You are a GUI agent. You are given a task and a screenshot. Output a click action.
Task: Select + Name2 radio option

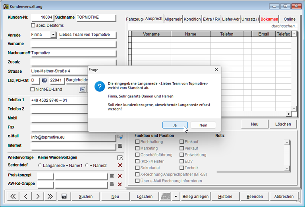(x=87, y=165)
